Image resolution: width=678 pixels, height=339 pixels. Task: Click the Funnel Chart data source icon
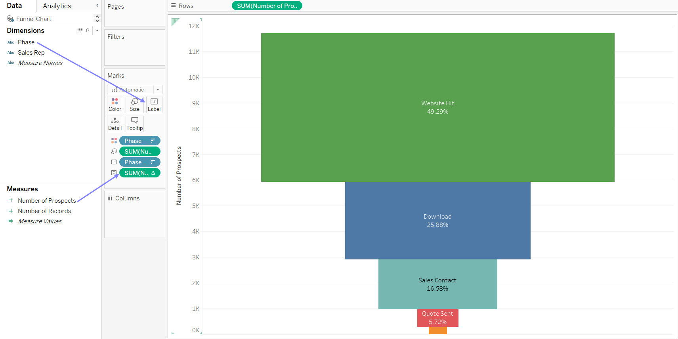pyautogui.click(x=11, y=19)
